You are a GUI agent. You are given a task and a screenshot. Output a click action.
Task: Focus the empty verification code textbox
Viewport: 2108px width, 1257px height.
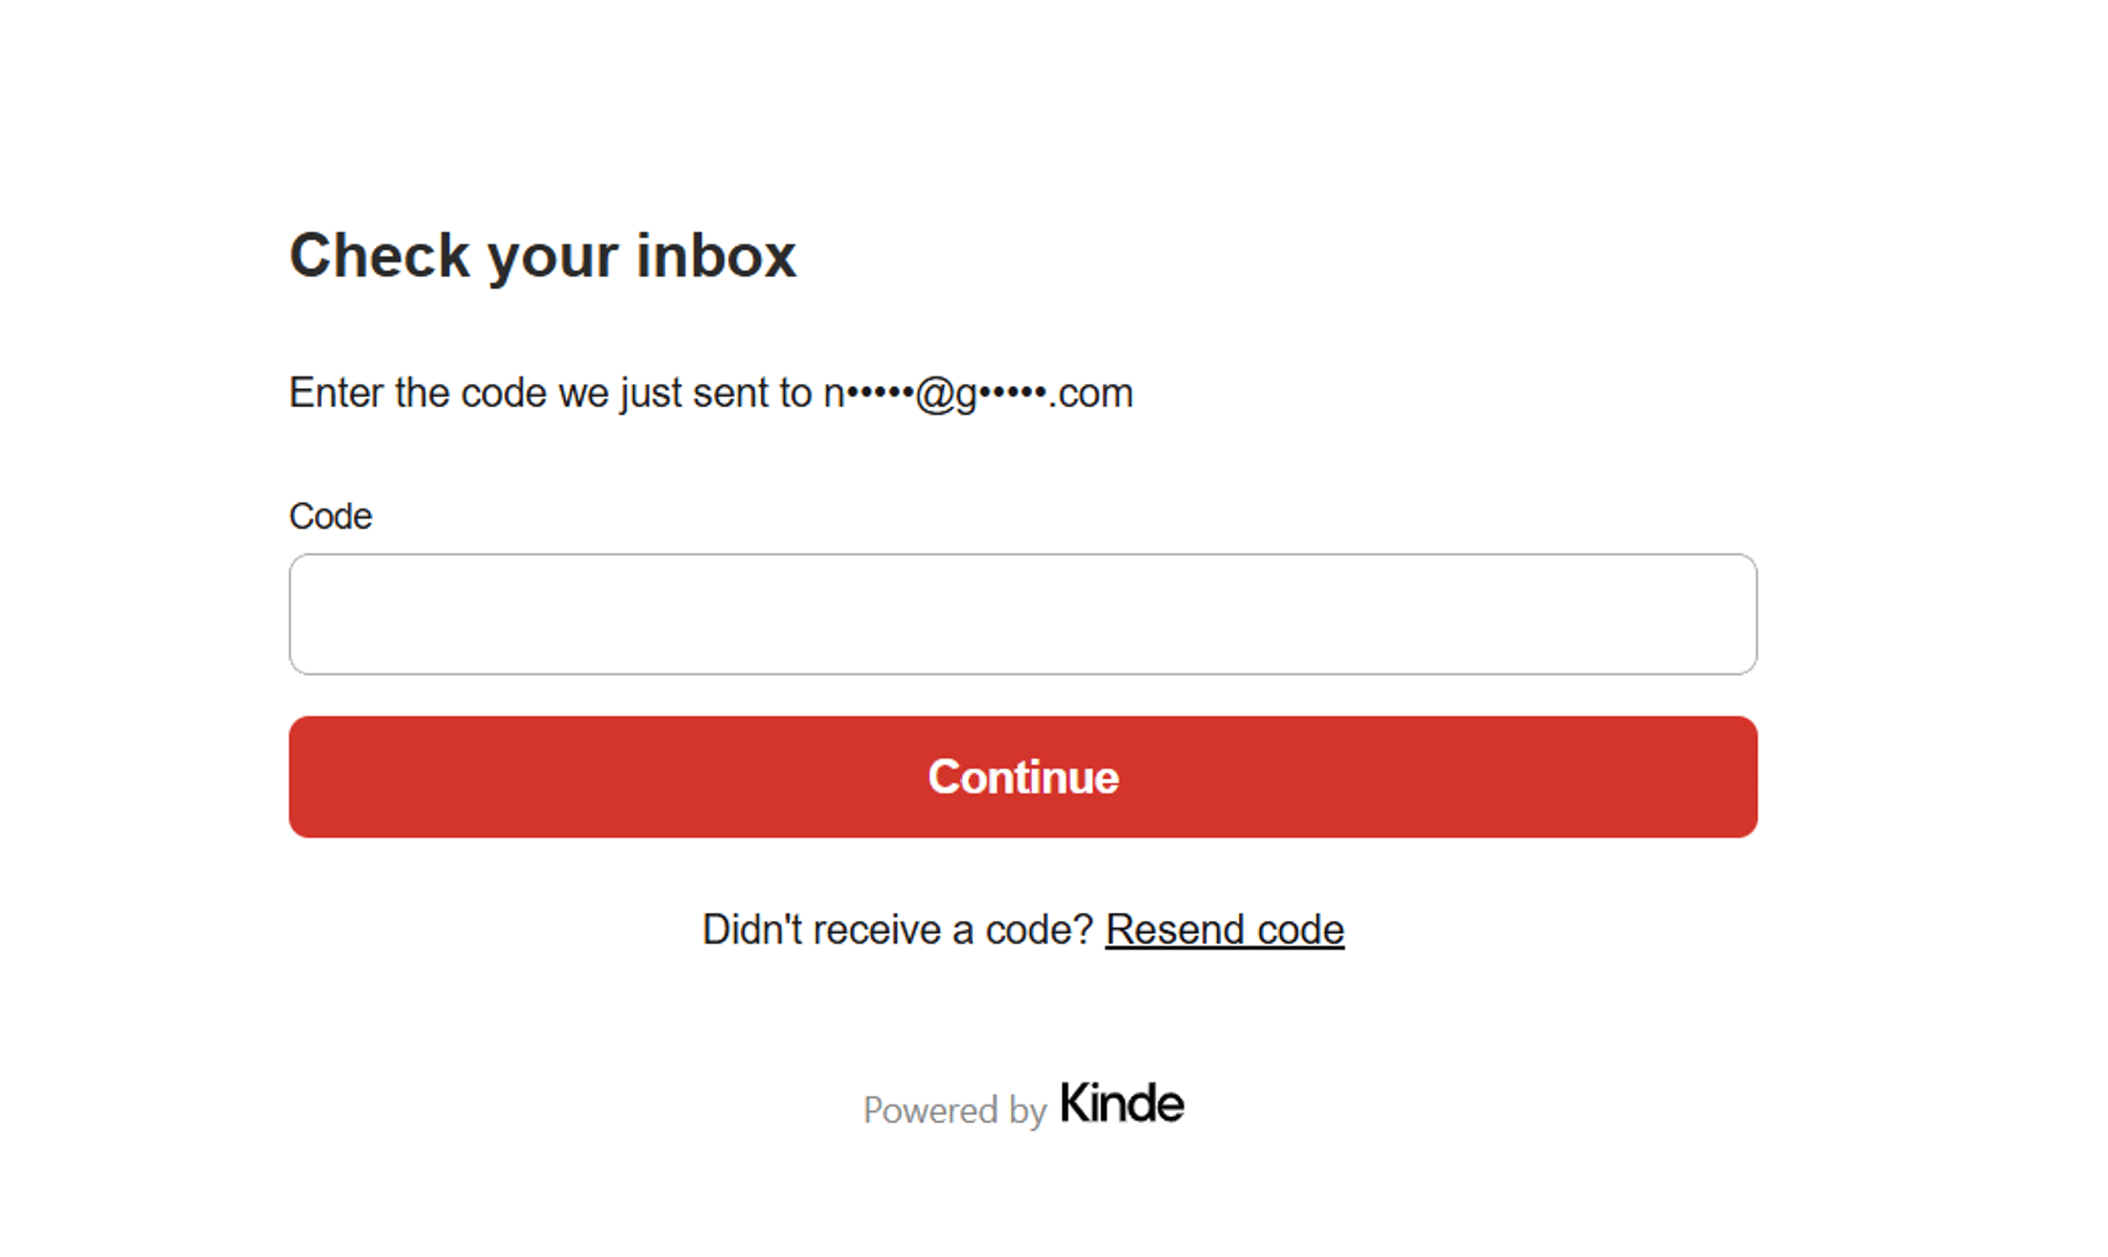[1022, 614]
